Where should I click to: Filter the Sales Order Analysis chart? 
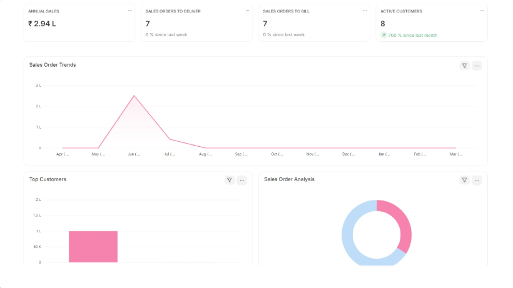coord(464,180)
